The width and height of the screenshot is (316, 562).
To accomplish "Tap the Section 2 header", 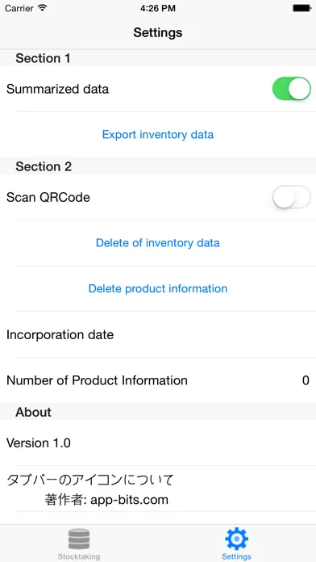I will coord(44,166).
